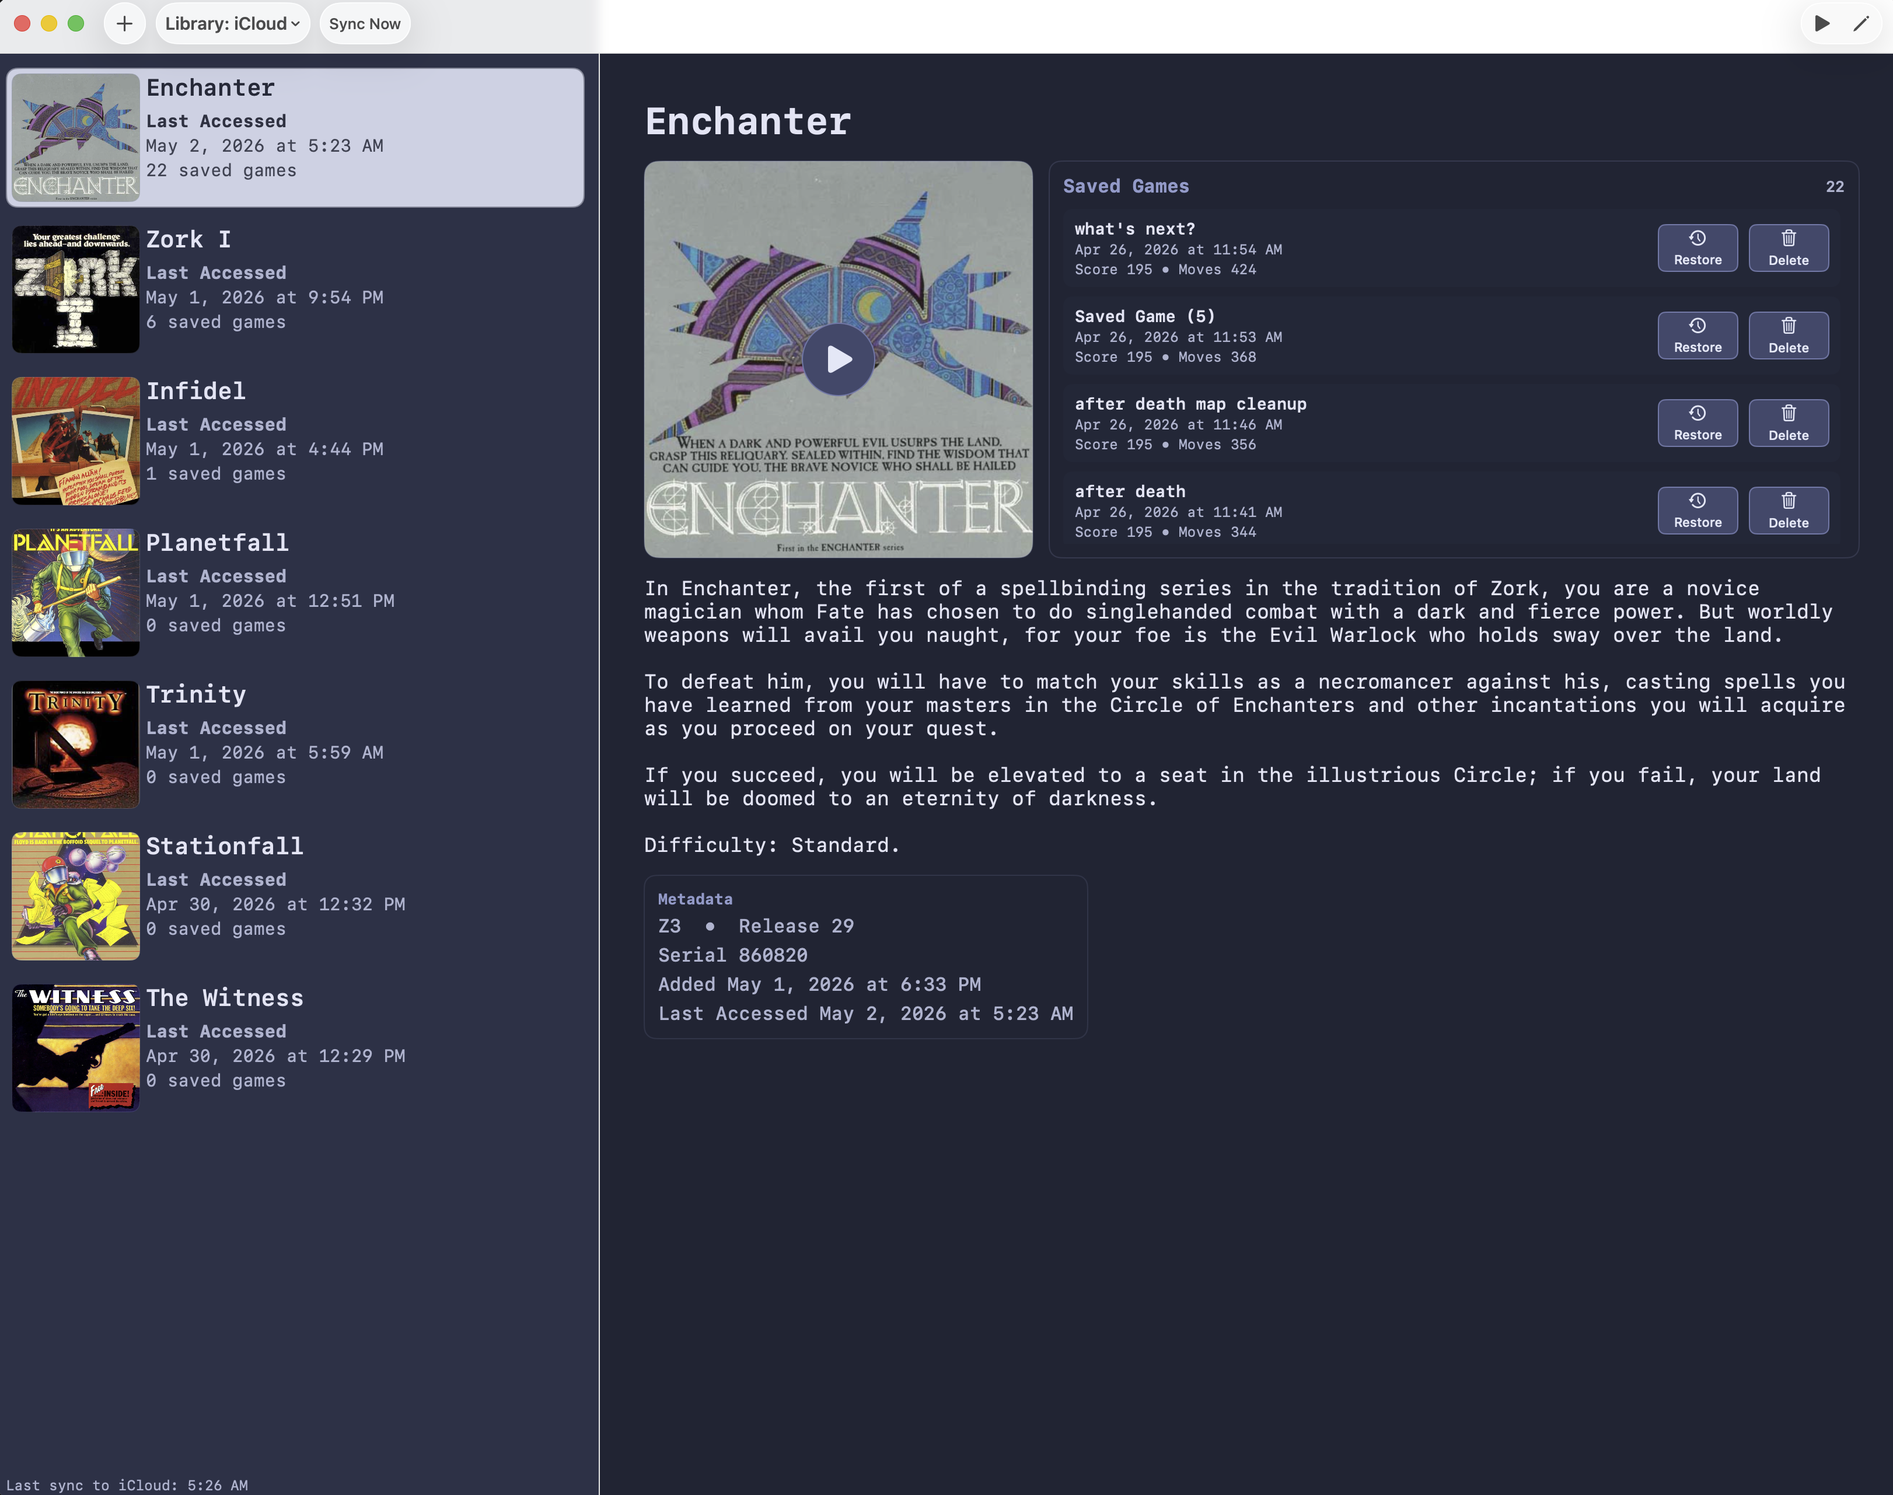The image size is (1893, 1495).
Task: Click "May 1, 2026 at 12:51 PM" under Planetfall
Action: point(270,600)
